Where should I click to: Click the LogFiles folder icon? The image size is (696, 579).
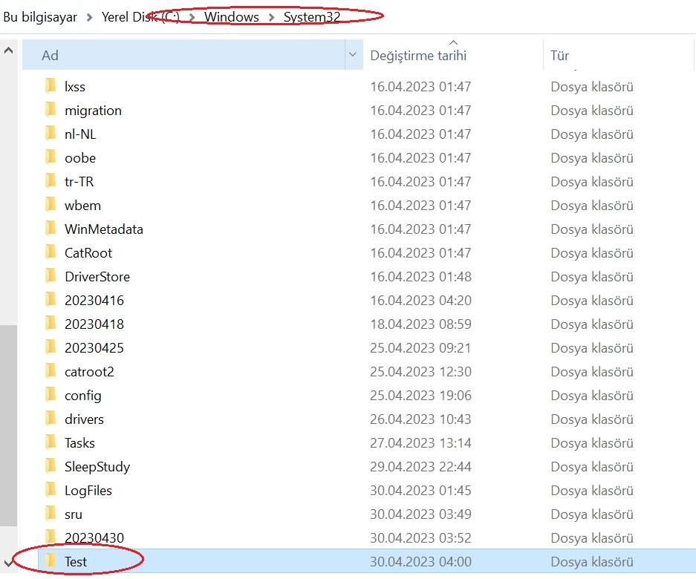[51, 490]
